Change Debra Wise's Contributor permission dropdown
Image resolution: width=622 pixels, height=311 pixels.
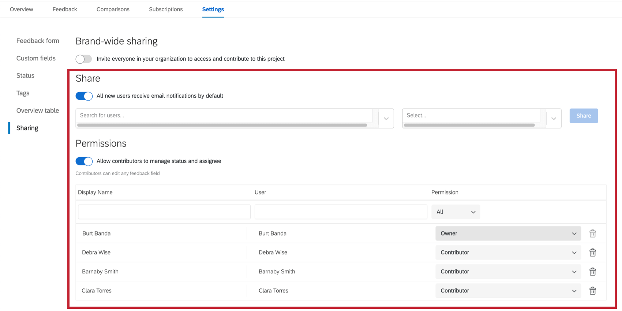point(508,252)
